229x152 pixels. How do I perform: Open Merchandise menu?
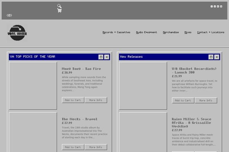171,32
